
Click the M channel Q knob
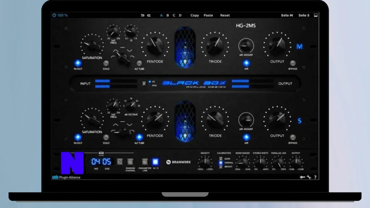[131, 31]
